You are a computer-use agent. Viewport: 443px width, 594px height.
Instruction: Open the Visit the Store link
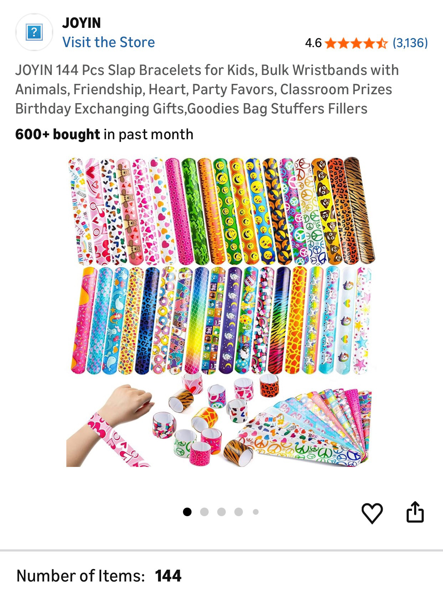(x=108, y=42)
